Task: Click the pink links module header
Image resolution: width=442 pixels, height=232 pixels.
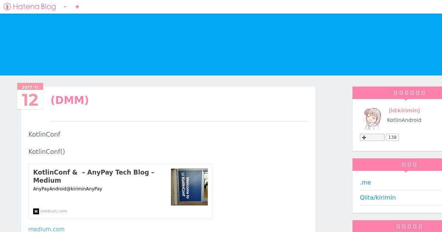Action: [397, 165]
